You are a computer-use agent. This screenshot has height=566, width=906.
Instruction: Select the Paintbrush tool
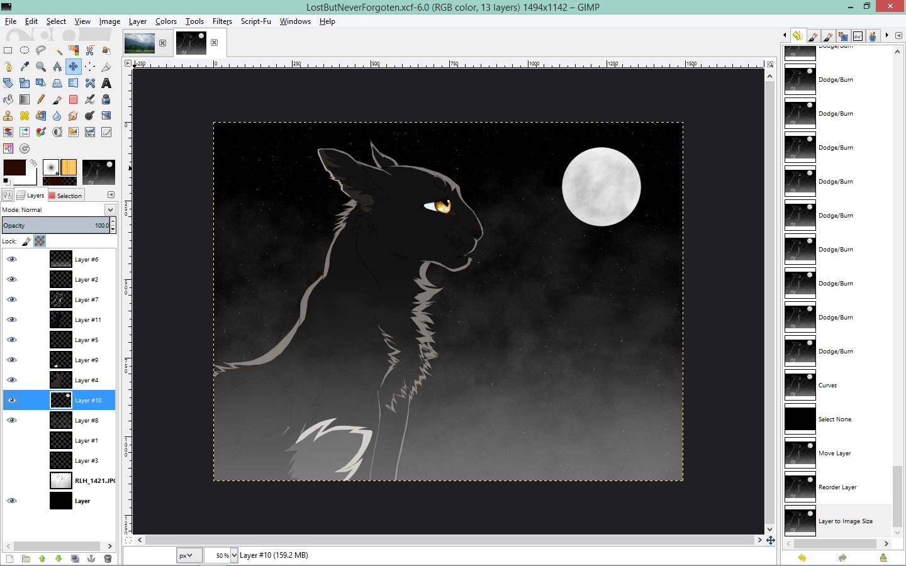tap(57, 99)
